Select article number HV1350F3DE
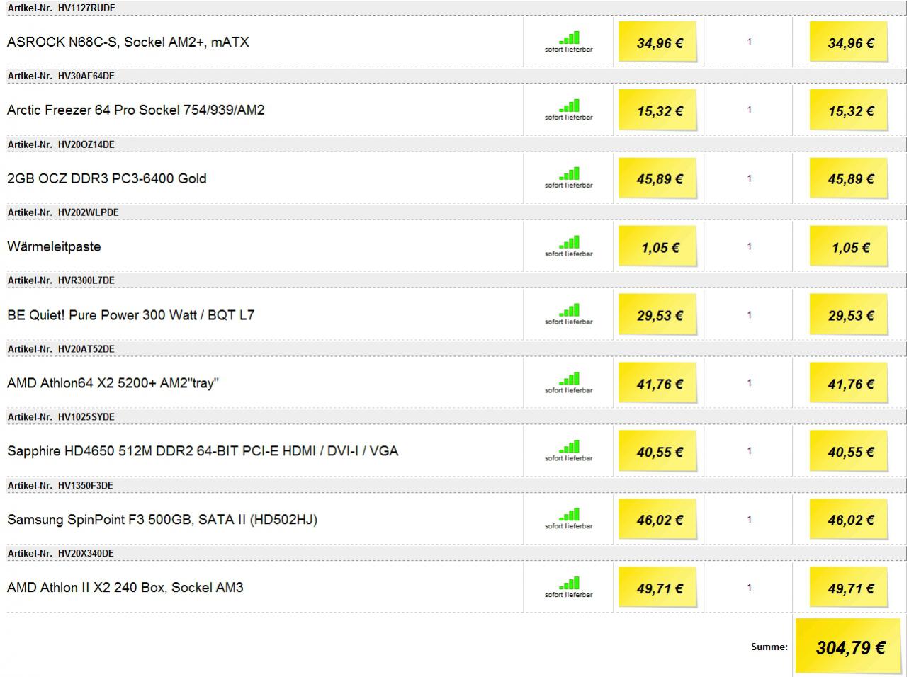 [x=86, y=485]
